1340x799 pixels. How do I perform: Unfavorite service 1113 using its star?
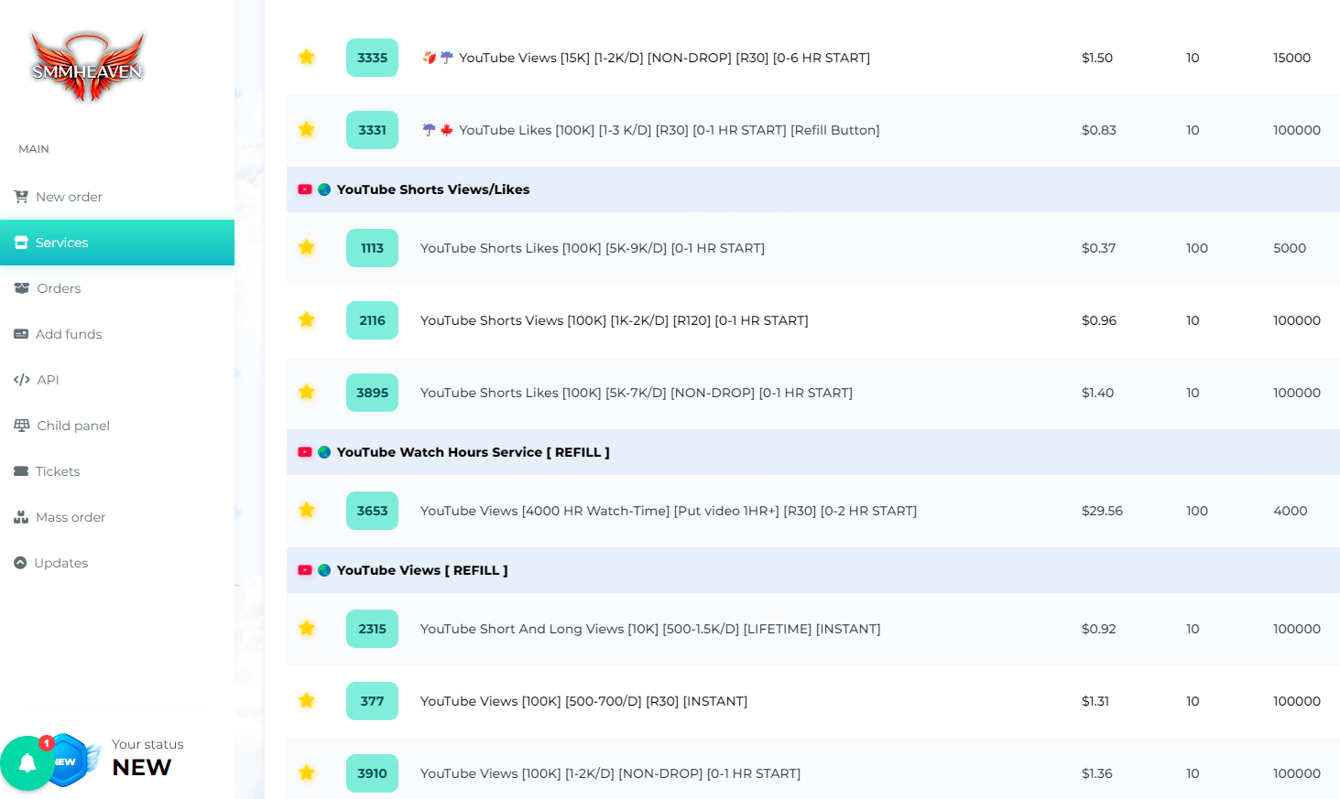coord(307,248)
